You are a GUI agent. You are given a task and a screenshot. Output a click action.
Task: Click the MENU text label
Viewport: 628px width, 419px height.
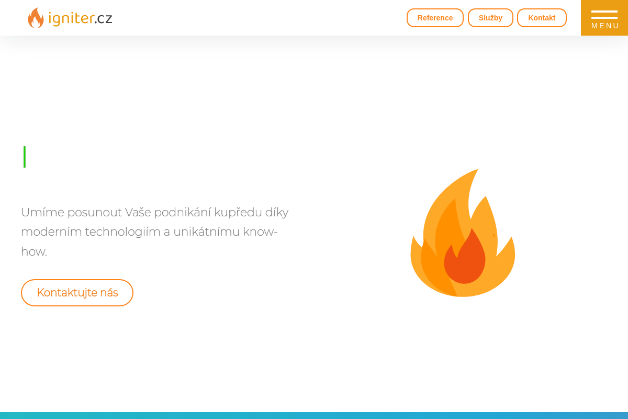[x=605, y=26]
